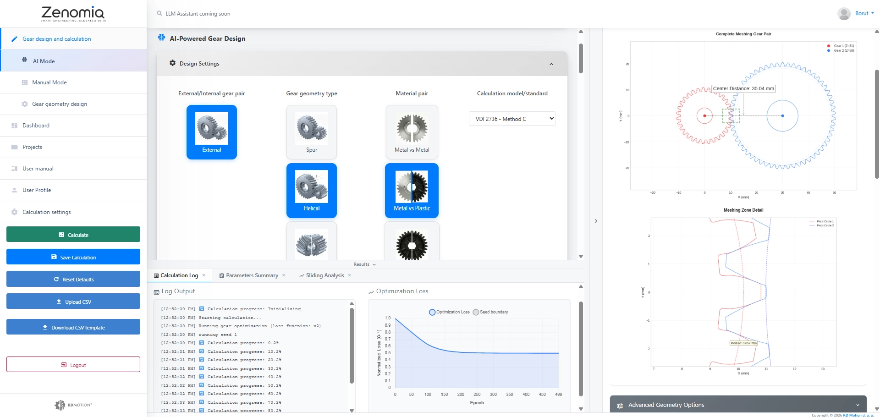Click the log output scrollbar down arrow
Viewport: 880px width, 417px height.
tap(352, 411)
